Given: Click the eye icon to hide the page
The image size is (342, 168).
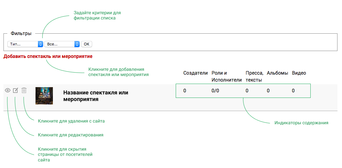Looking at the screenshot, I should pos(7,90).
